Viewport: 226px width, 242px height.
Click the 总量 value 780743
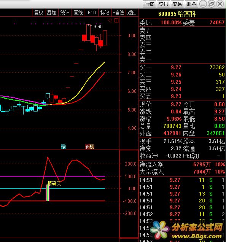(172, 126)
